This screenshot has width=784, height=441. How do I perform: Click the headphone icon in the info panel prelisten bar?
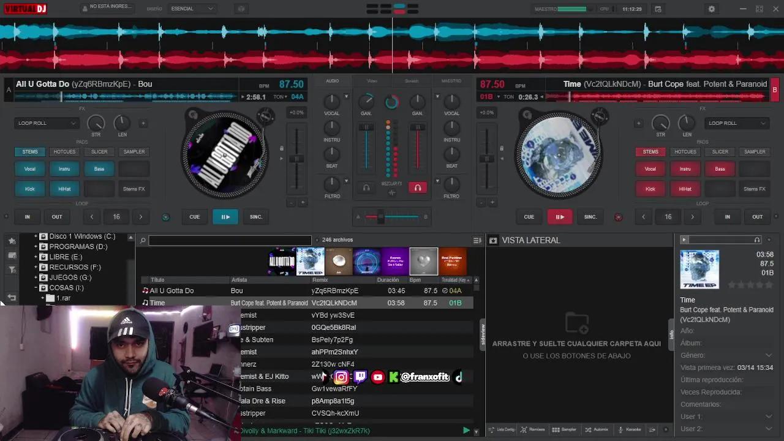pyautogui.click(x=757, y=239)
